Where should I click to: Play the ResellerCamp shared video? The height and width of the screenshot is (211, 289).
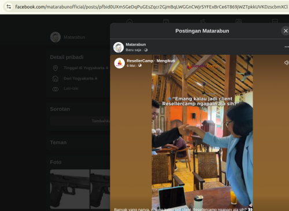(x=202, y=133)
